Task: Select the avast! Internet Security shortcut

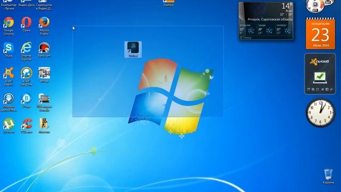Action: tap(9, 77)
